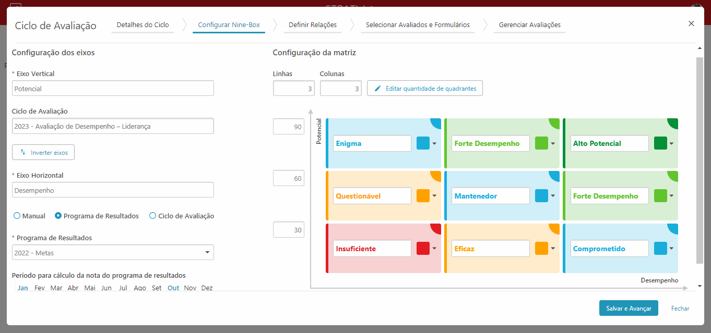Edit the Insuficiente quadrant name

[x=372, y=249]
